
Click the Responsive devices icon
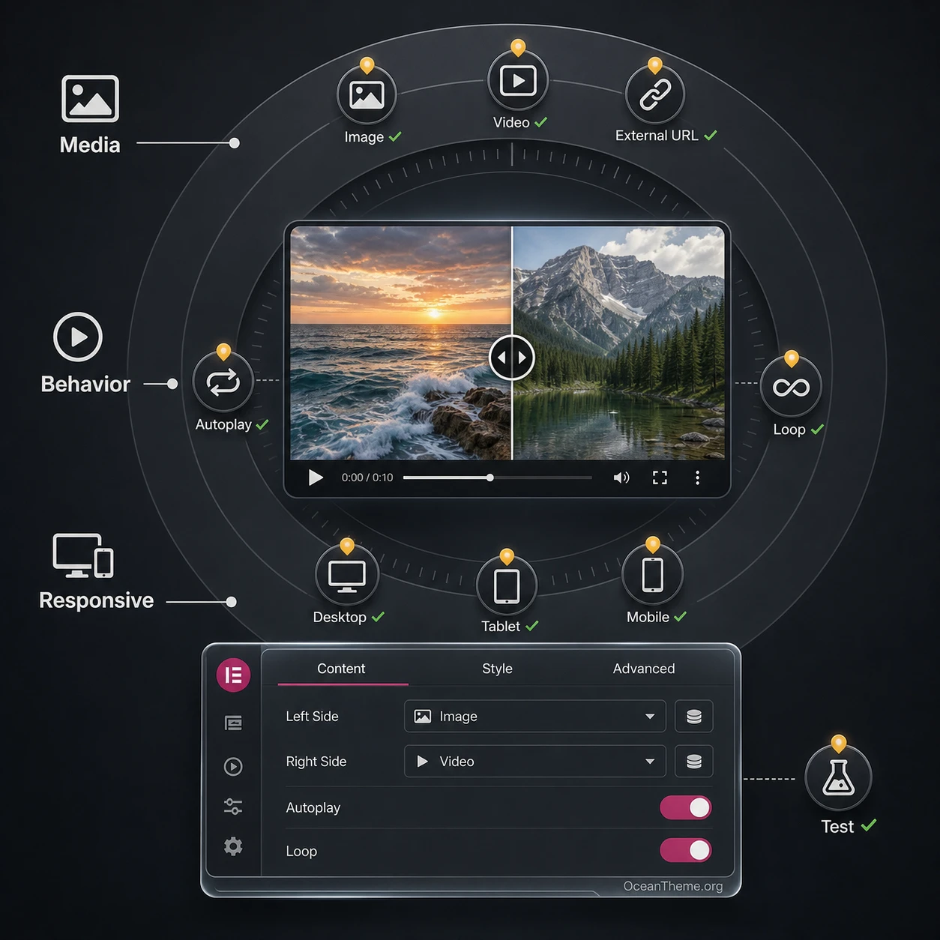83,555
